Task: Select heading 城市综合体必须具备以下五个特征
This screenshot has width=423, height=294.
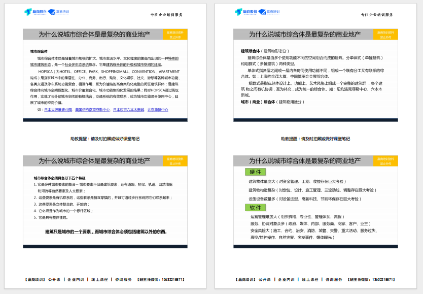Action: point(60,178)
